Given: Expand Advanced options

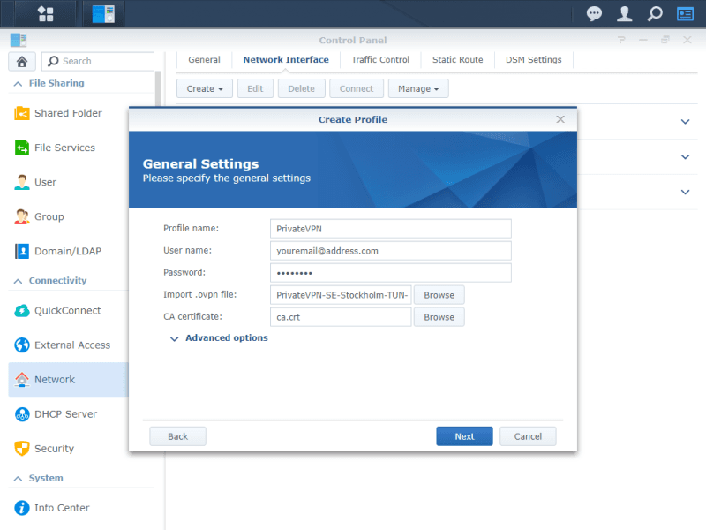Looking at the screenshot, I should [x=226, y=338].
